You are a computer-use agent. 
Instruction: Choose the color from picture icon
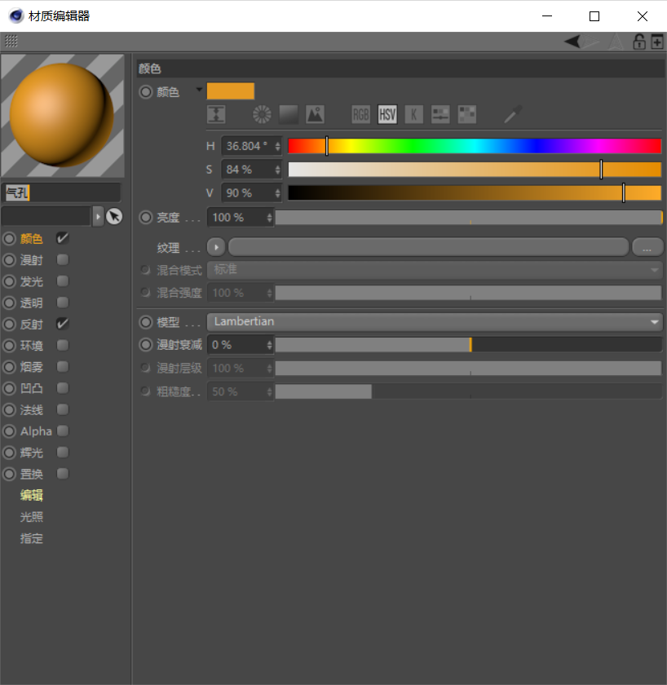pyautogui.click(x=315, y=115)
